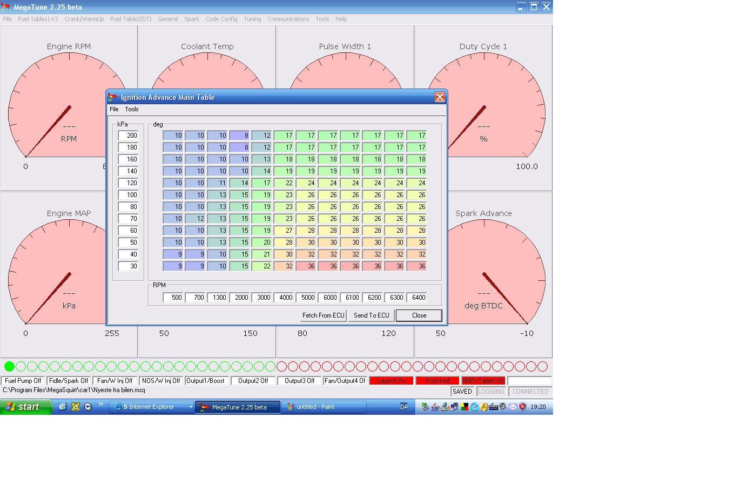Click the Output1/Boost status indicator
Screen dimensions: 747x498
207,381
